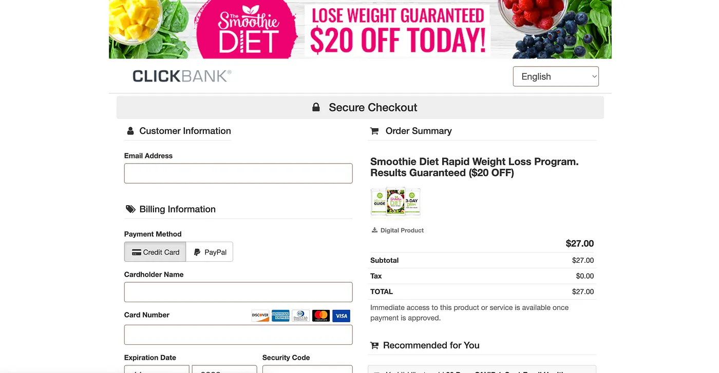Click the American Express card icon
Viewport: 719px width, 373px height.
[x=280, y=316]
